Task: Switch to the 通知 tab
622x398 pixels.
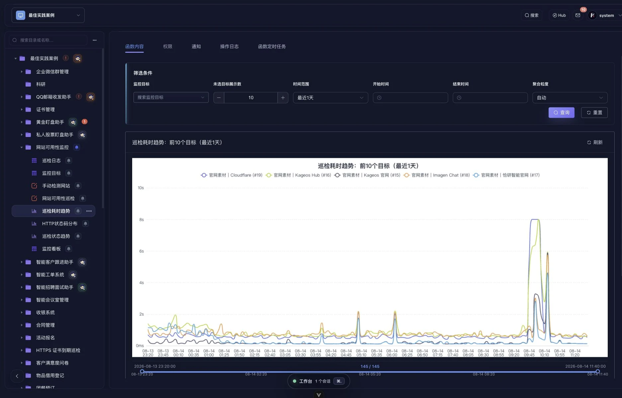Action: pyautogui.click(x=196, y=46)
